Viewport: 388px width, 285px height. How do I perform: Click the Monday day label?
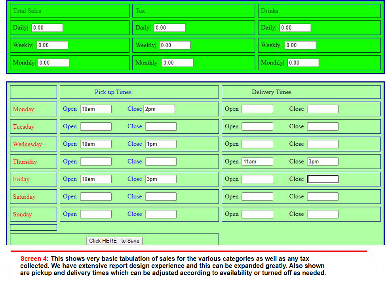point(23,109)
